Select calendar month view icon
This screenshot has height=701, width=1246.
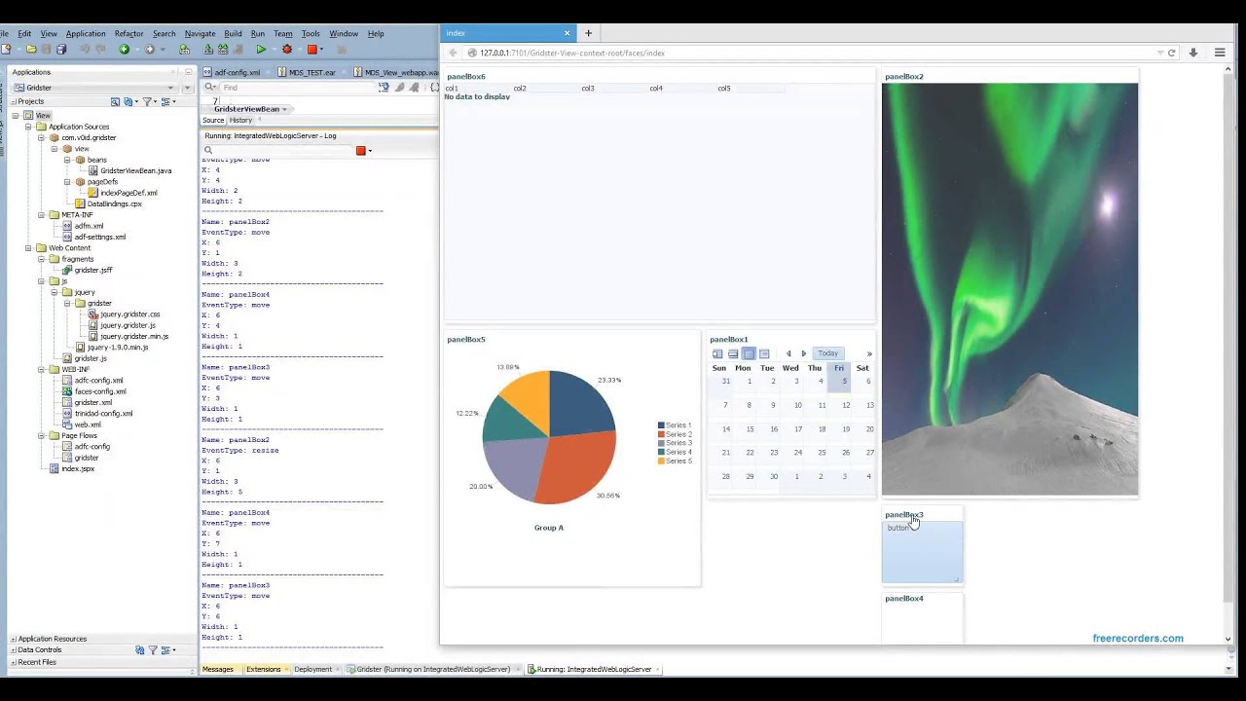coord(749,353)
